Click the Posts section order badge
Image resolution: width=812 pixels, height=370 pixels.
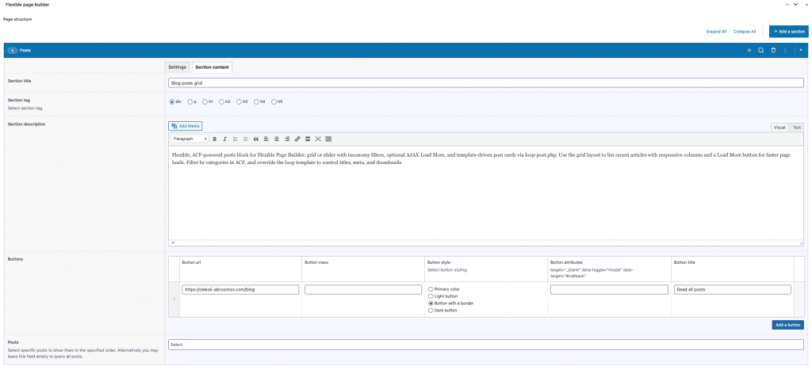13,51
